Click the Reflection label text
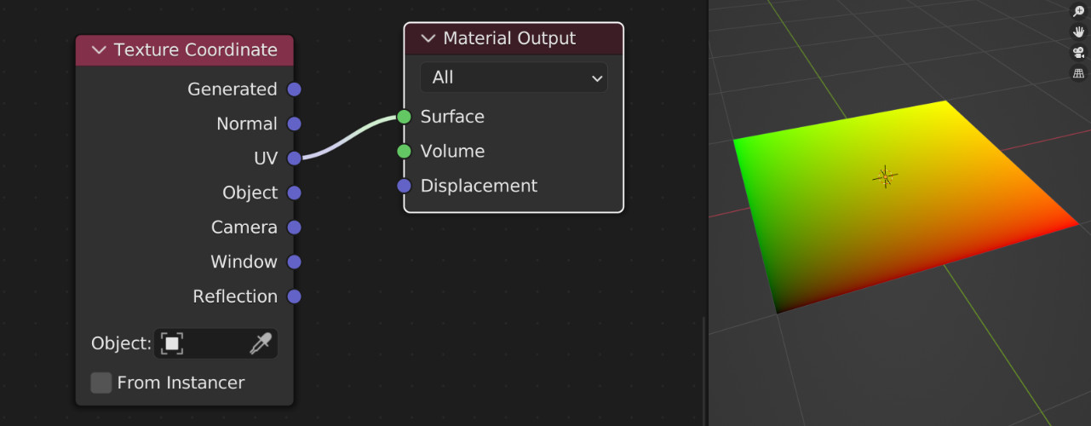This screenshot has height=426, width=1091. [x=235, y=296]
